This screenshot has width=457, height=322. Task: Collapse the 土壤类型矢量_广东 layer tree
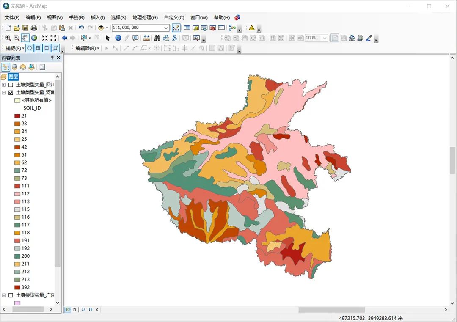4,295
